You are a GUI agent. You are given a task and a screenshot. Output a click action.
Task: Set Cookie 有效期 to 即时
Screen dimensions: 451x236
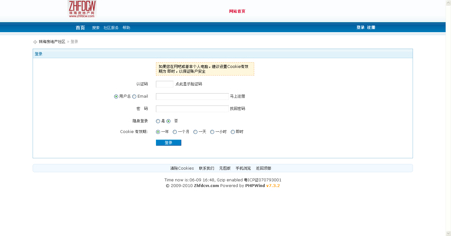point(233,132)
